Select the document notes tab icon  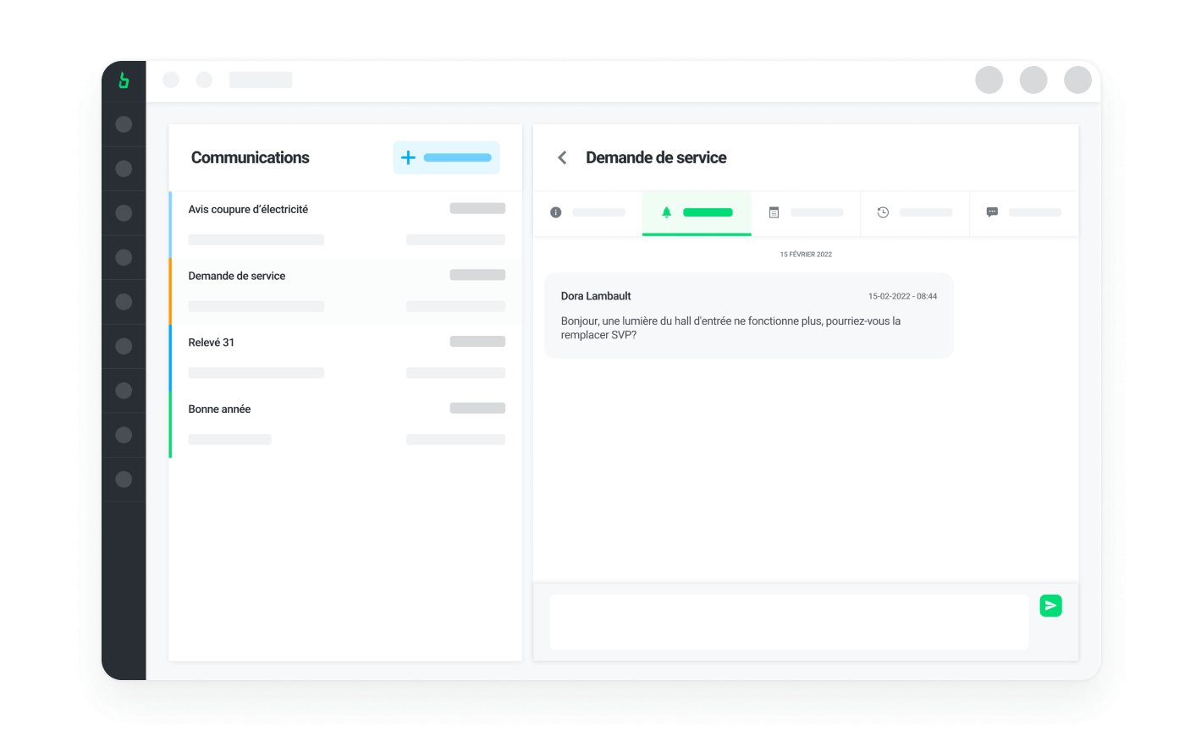click(x=774, y=212)
